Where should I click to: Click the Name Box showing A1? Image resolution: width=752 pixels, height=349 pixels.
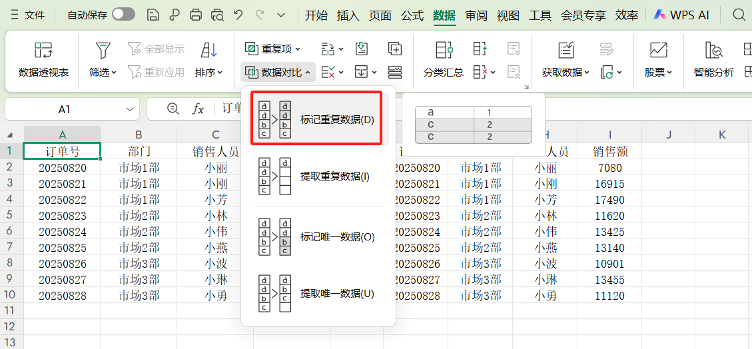click(64, 109)
